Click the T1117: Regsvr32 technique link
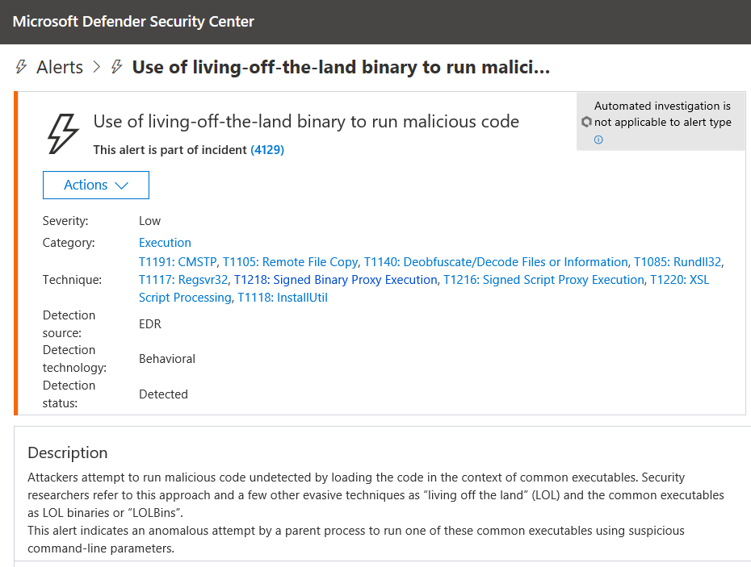Screen dimensions: 751x567 click(183, 280)
